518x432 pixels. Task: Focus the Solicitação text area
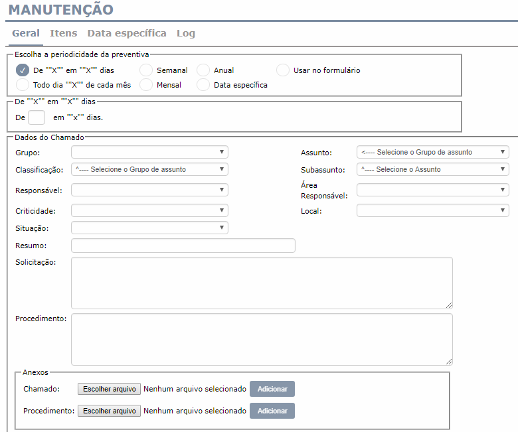coord(262,283)
